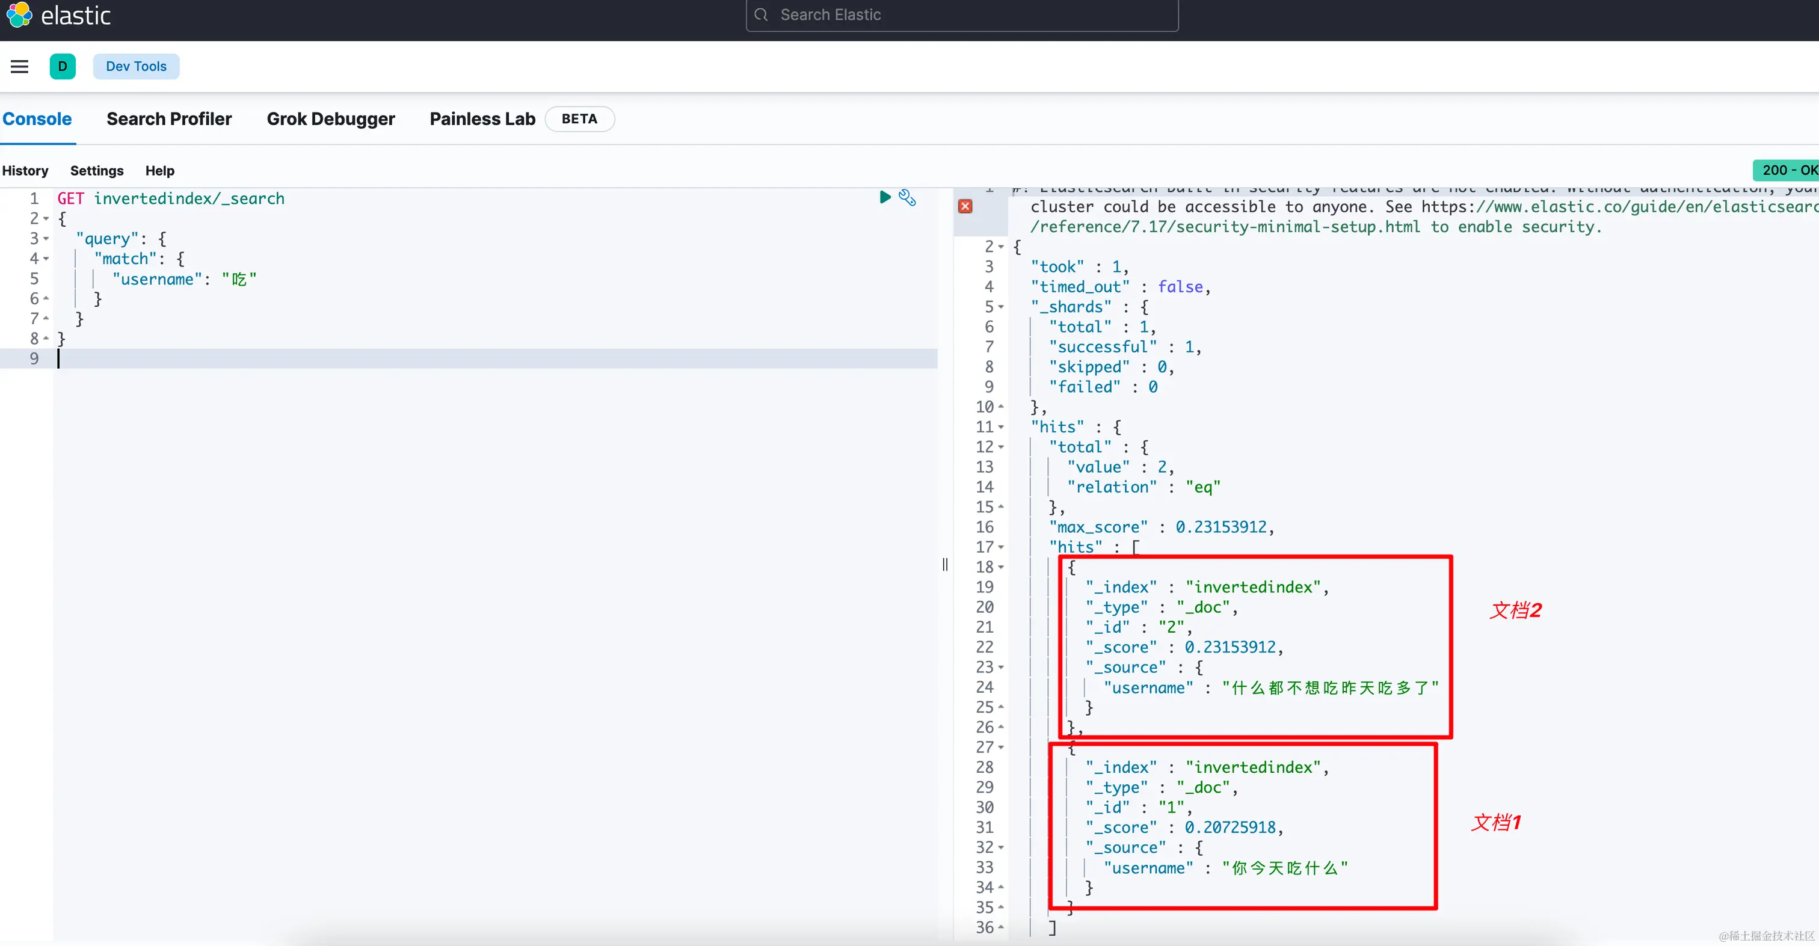
Task: Open the Grok Debugger tab
Action: coord(330,118)
